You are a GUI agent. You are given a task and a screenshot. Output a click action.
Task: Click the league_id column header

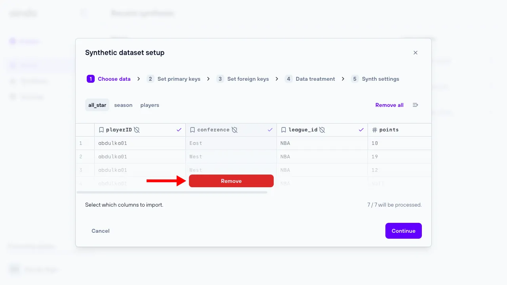(x=322, y=130)
